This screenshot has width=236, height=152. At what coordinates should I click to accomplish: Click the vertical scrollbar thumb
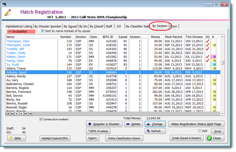[222, 63]
